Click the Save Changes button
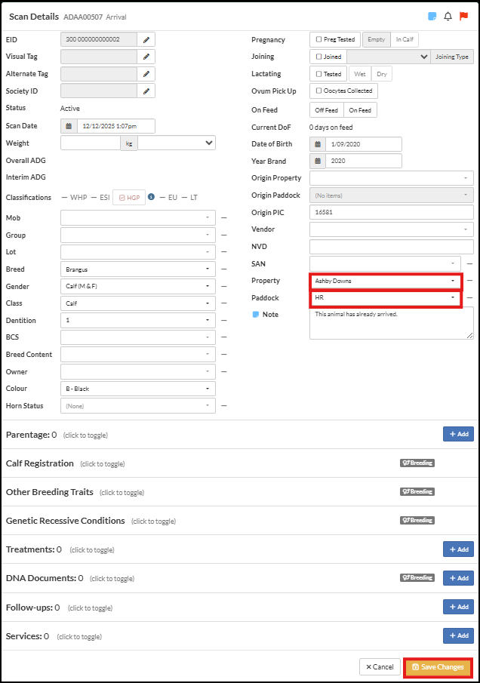The image size is (480, 683). coord(438,667)
